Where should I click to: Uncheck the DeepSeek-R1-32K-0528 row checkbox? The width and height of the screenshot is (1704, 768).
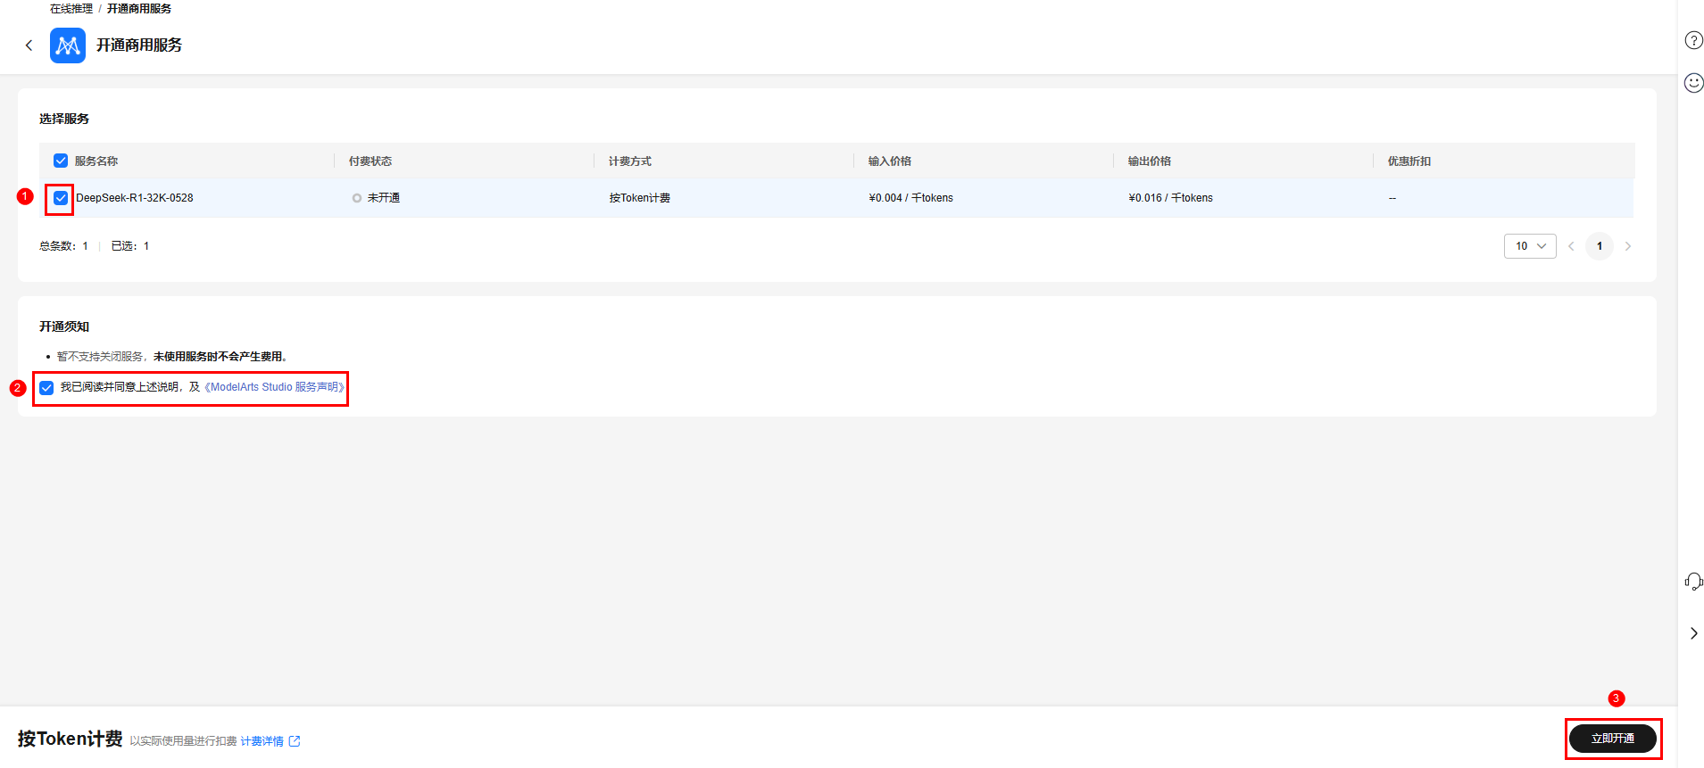tap(61, 198)
